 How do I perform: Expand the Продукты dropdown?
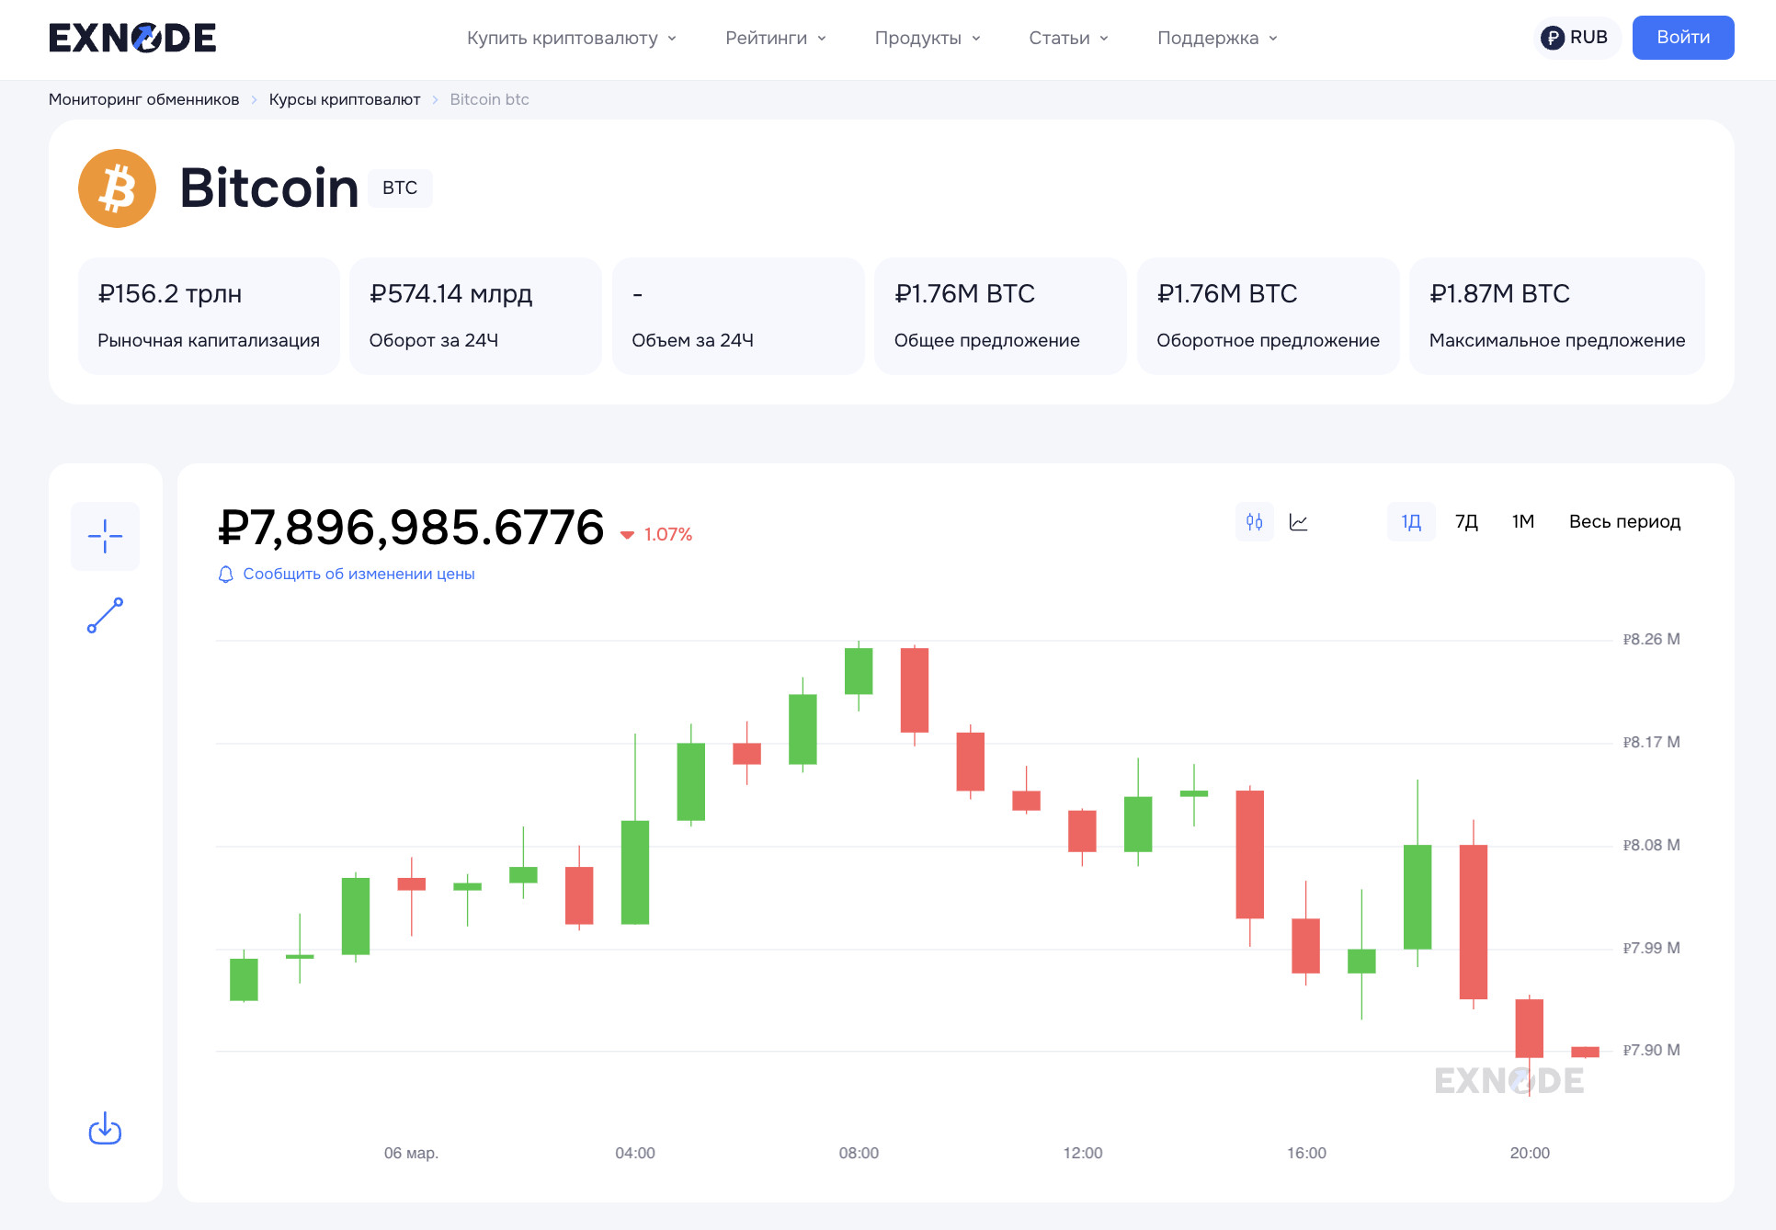pyautogui.click(x=927, y=38)
